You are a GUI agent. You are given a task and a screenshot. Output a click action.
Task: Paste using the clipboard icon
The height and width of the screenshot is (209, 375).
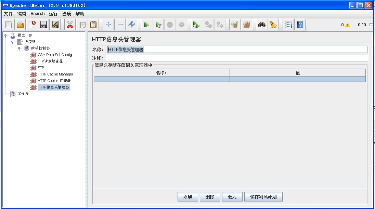pos(93,25)
